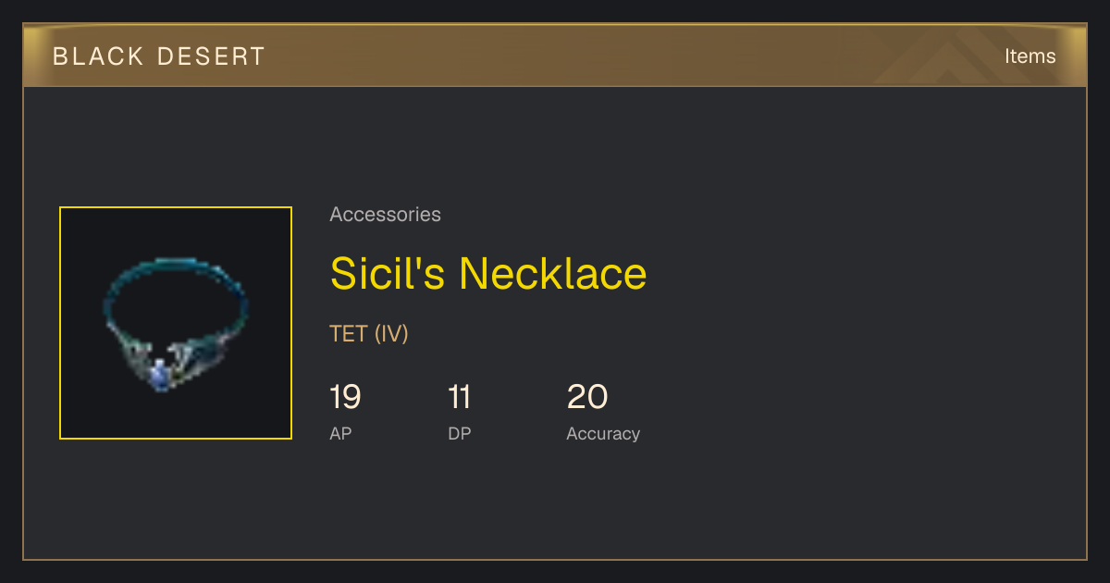The height and width of the screenshot is (583, 1110).
Task: Click the BLACK DESERT header title
Action: pos(159,56)
